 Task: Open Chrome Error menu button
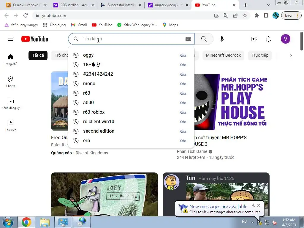[291, 15]
